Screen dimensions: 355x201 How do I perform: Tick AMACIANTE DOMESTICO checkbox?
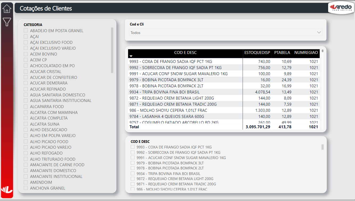pos(26,170)
